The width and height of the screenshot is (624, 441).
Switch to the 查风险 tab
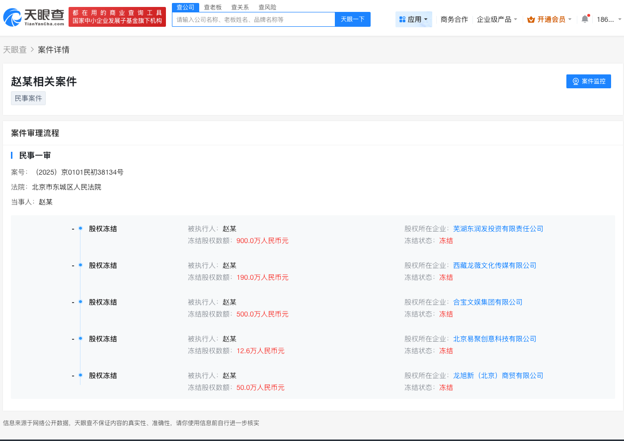tap(267, 7)
